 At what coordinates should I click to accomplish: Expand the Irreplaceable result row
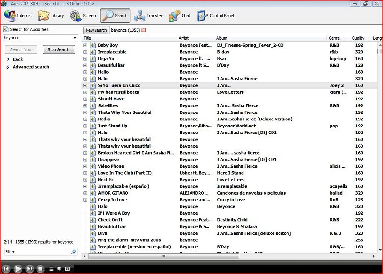85,52
